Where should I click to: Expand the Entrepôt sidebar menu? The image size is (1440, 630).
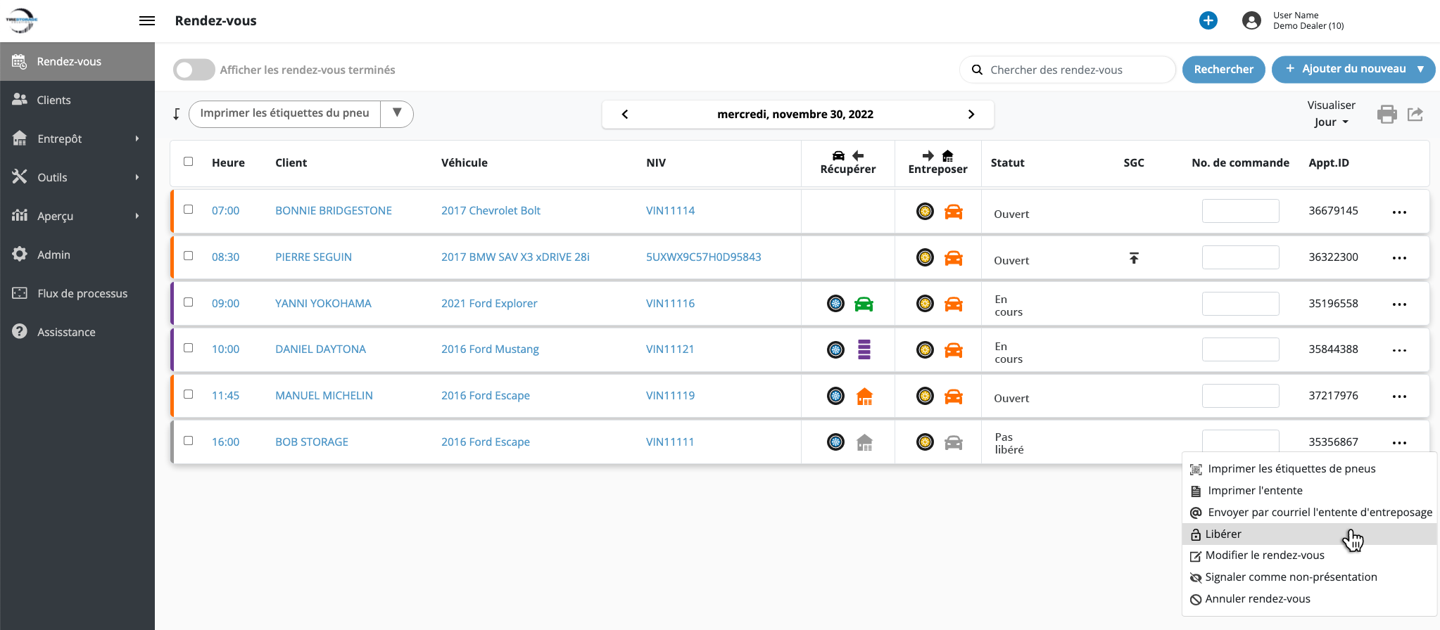pos(77,139)
